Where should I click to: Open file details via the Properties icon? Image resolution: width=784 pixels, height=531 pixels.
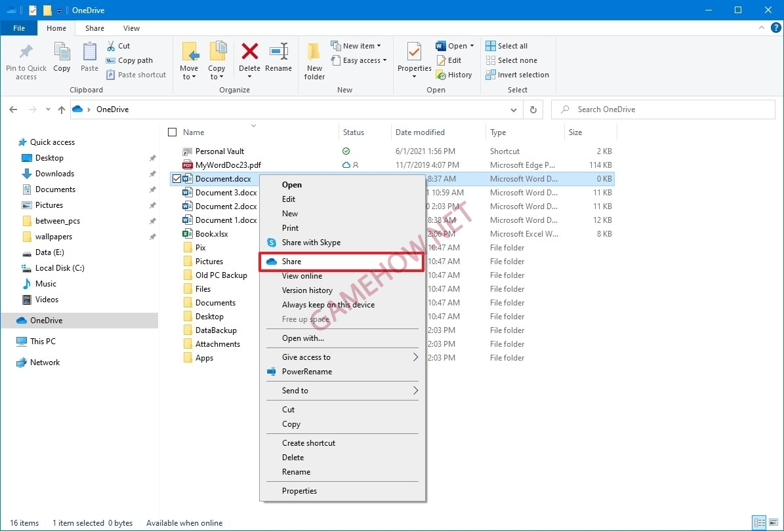(x=413, y=59)
